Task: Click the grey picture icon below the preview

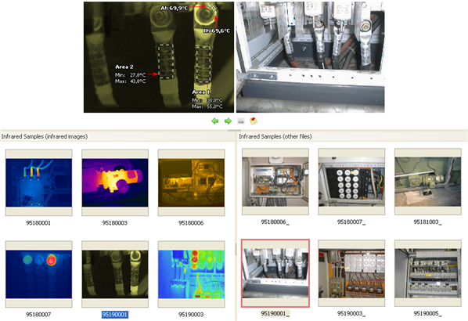Action: pos(240,121)
